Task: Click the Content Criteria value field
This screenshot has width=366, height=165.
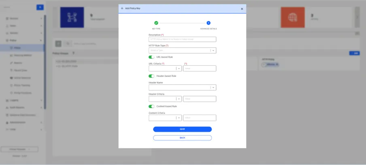Action: [x=200, y=118]
